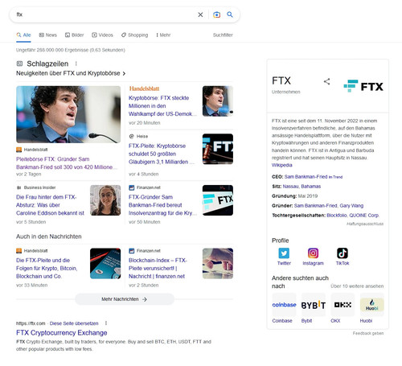Click Handelsblatt icon under Auch in den Nachrichten

pos(18,251)
